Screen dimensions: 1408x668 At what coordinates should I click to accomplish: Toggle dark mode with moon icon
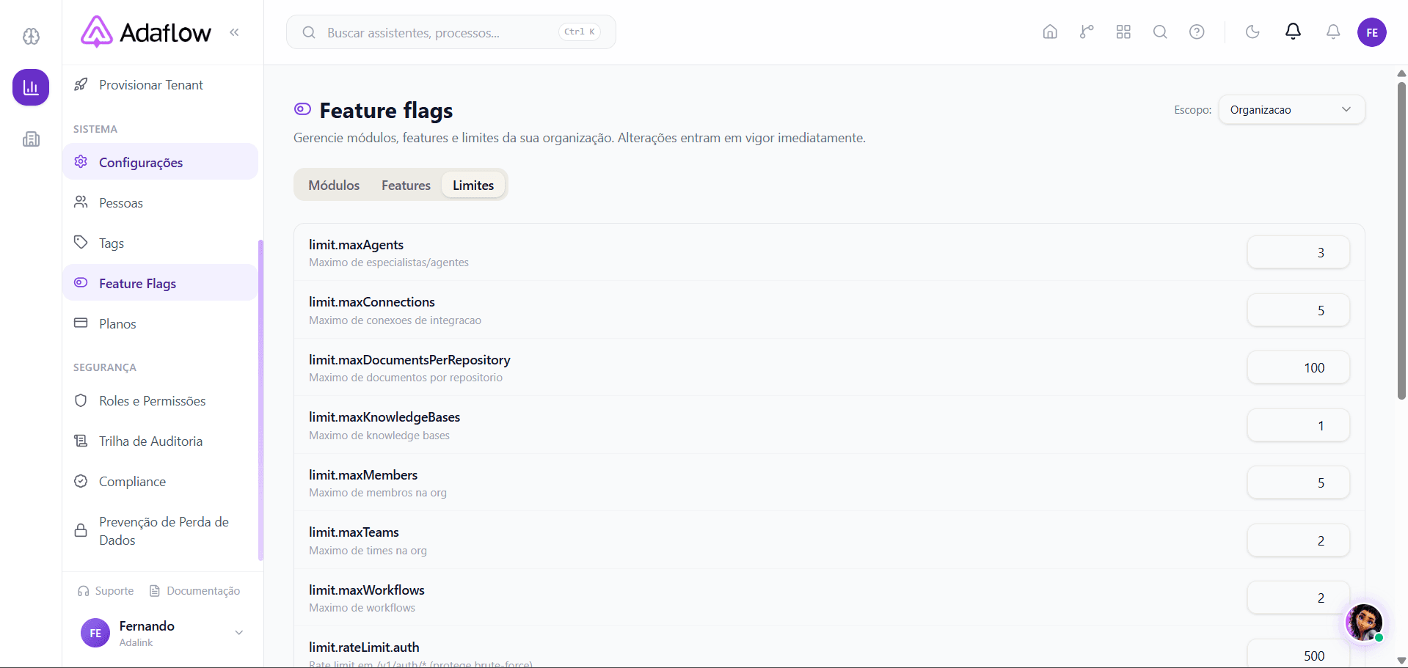[1252, 32]
